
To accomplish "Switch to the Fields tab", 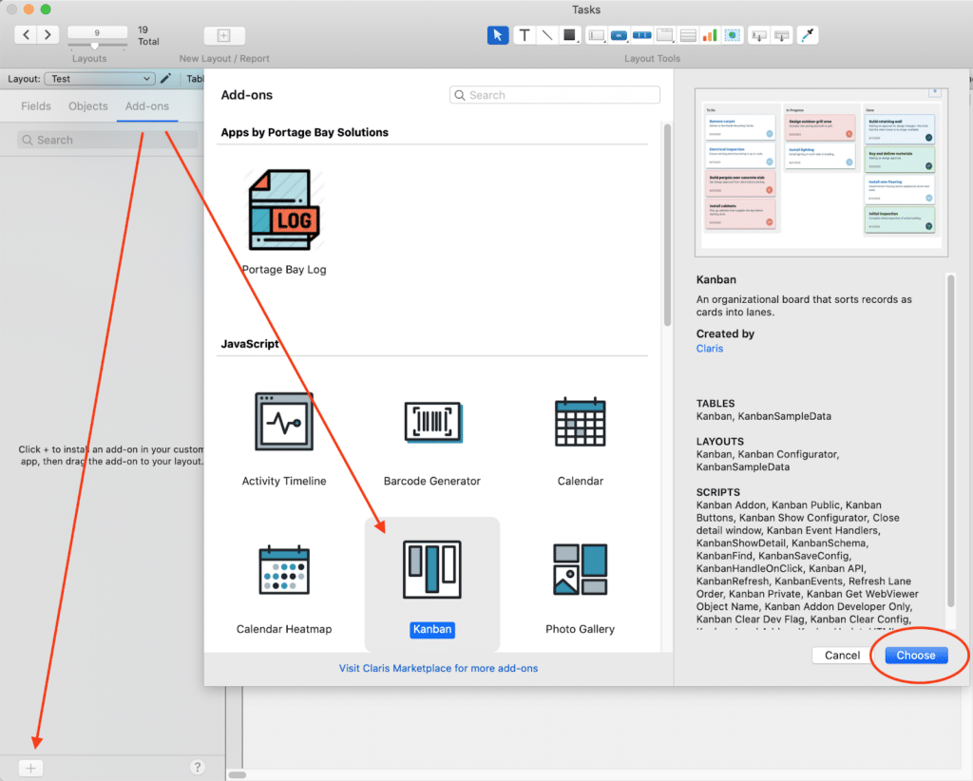I will (36, 106).
